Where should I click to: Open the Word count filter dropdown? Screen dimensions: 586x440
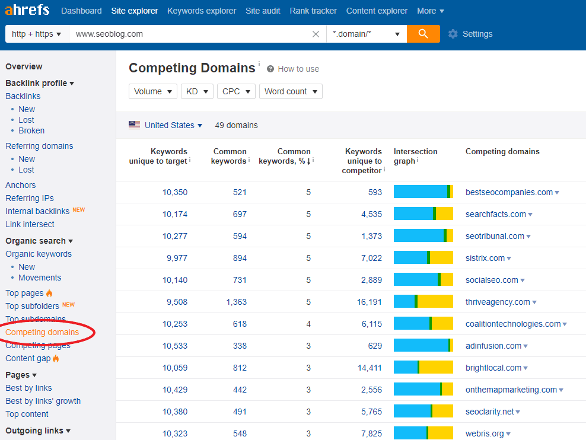click(291, 91)
